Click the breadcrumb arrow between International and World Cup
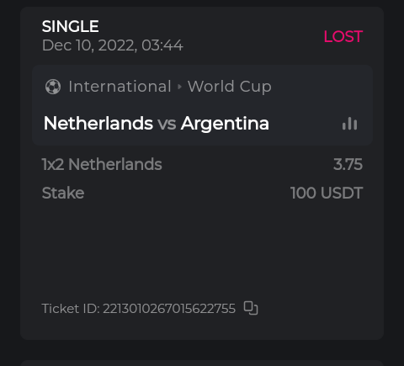The image size is (404, 366). tap(179, 87)
